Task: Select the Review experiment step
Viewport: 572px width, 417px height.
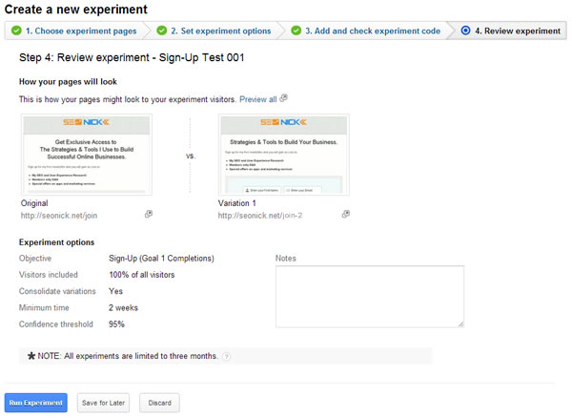Action: click(x=518, y=31)
